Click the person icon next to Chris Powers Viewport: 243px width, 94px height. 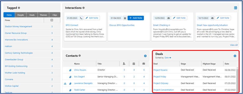tap(70, 70)
